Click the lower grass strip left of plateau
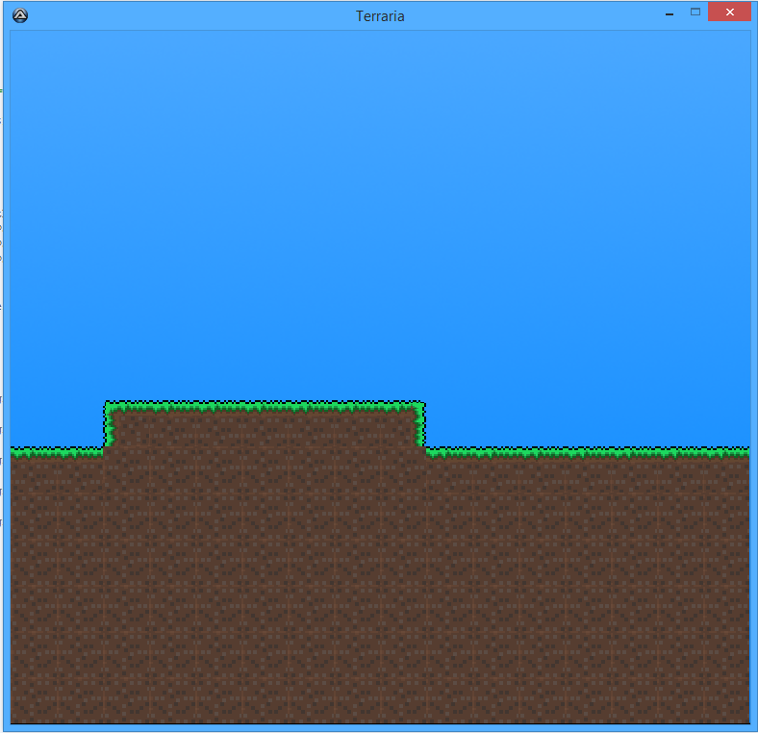 click(x=56, y=451)
